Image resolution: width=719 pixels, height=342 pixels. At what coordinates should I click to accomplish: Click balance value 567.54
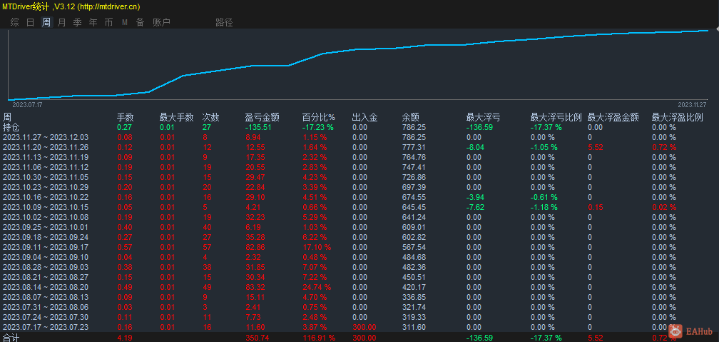coord(414,247)
